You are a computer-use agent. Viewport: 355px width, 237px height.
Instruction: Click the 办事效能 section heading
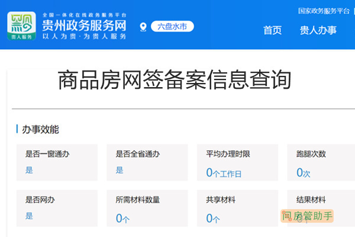click(40, 130)
